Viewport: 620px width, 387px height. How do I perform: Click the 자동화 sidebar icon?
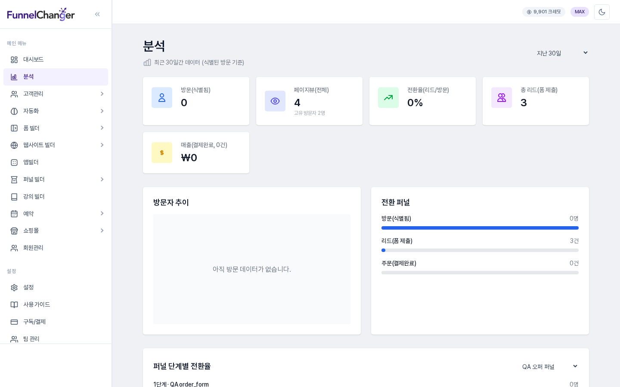(x=14, y=111)
